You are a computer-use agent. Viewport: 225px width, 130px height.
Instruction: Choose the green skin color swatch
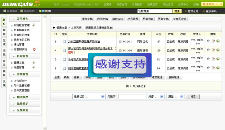point(40,11)
